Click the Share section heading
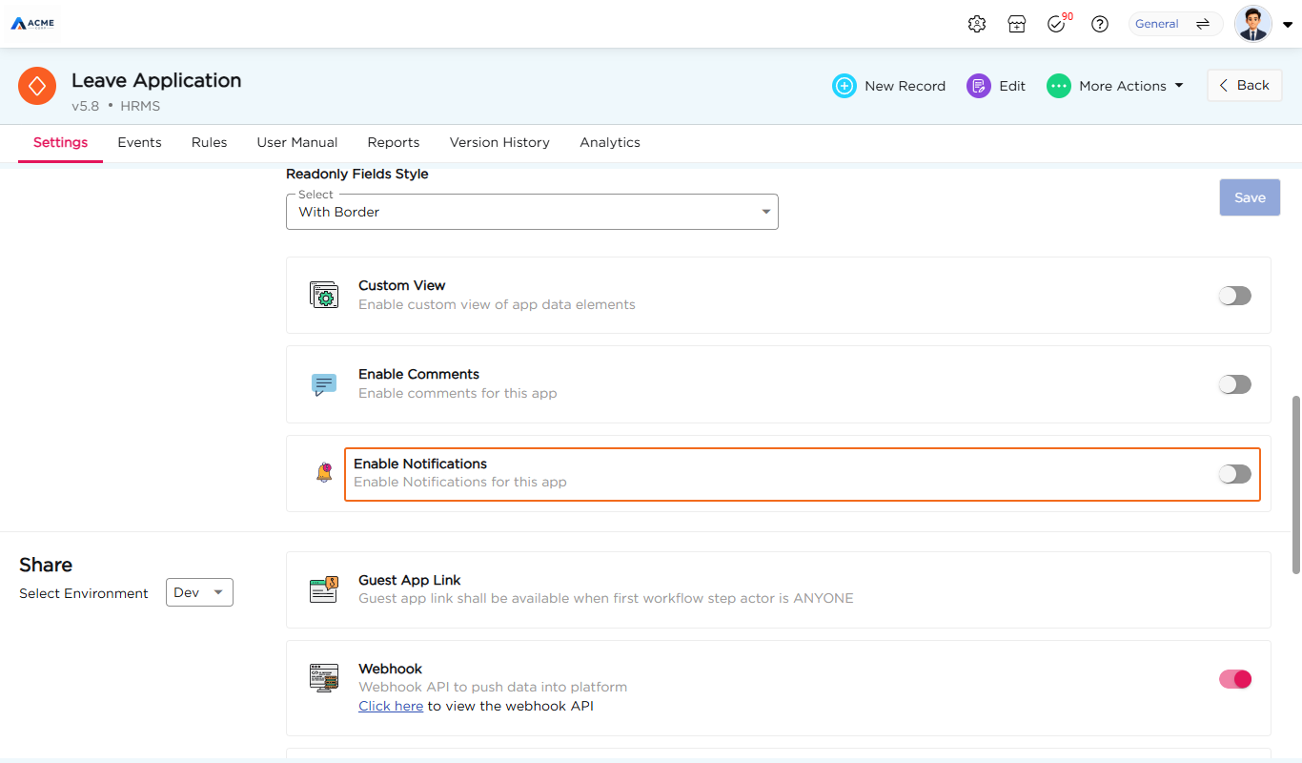Image resolution: width=1302 pixels, height=763 pixels. click(46, 565)
